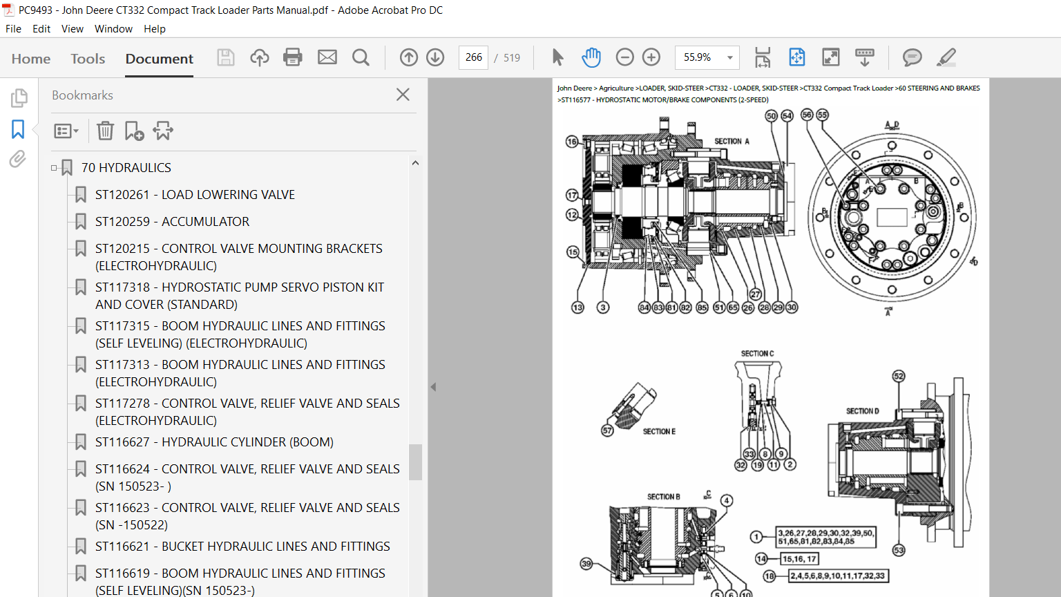The width and height of the screenshot is (1061, 597).
Task: Open the bookmark options dropdown
Action: pos(66,131)
